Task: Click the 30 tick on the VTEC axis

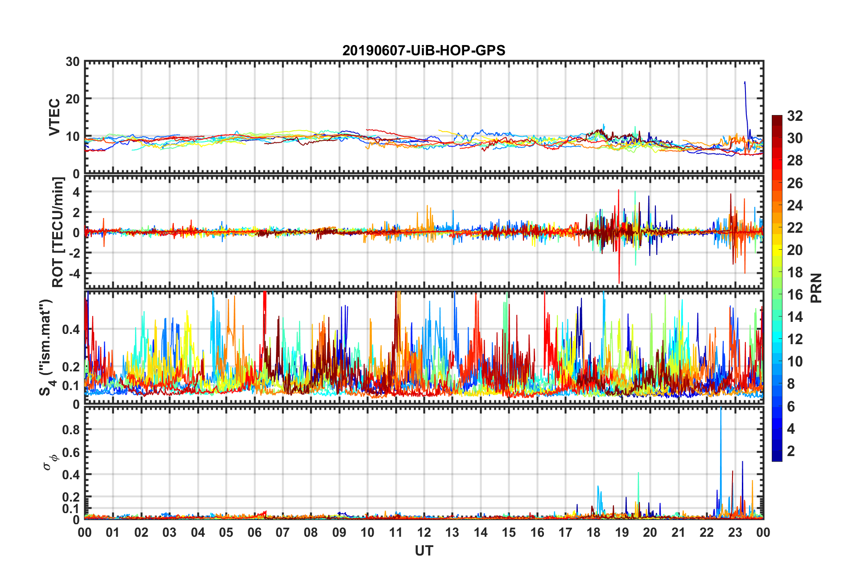Action: coord(73,62)
